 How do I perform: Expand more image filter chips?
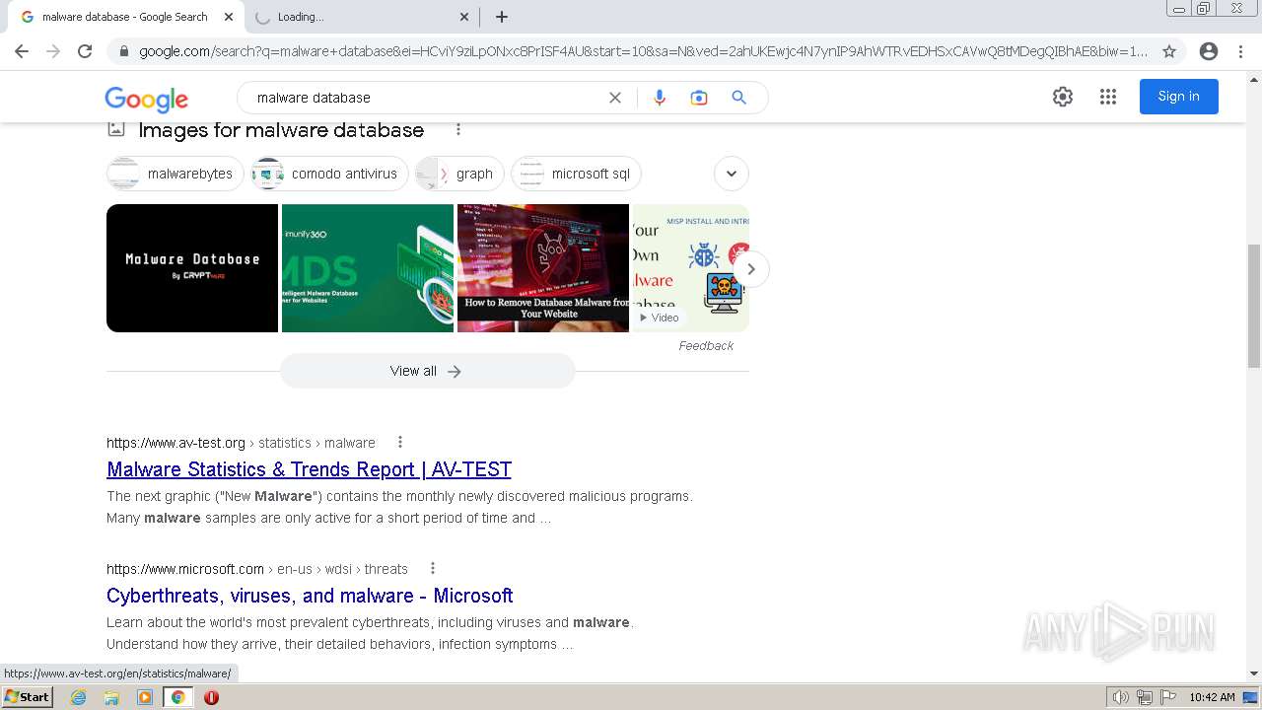click(x=732, y=174)
